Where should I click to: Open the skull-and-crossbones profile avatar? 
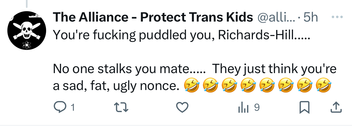26,31
